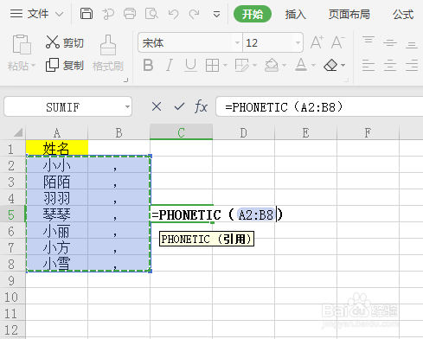Select column C header
Viewport: 423px width, 339px height.
click(x=181, y=132)
